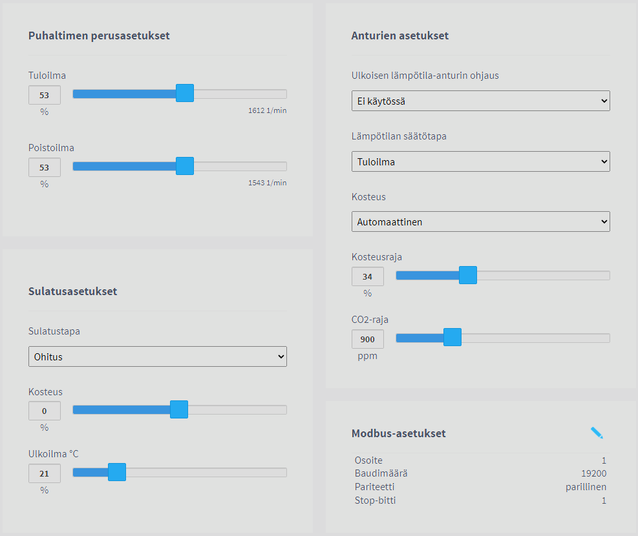Click the Modbus Pariteetti value parillinen
638x536 pixels.
point(586,487)
